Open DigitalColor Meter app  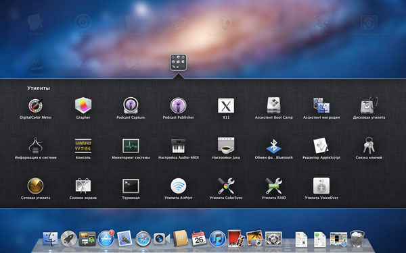tap(35, 106)
